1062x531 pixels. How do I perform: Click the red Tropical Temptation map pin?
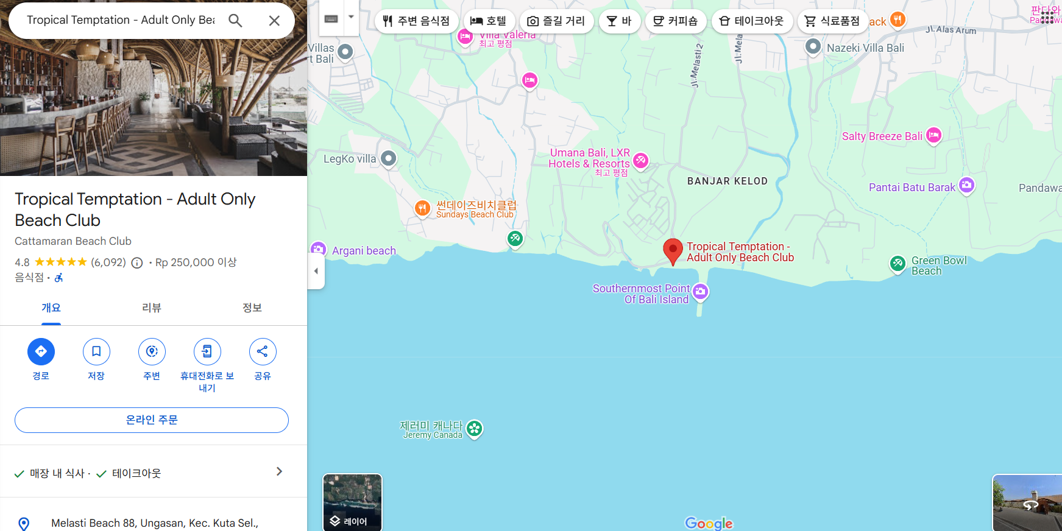(x=673, y=251)
